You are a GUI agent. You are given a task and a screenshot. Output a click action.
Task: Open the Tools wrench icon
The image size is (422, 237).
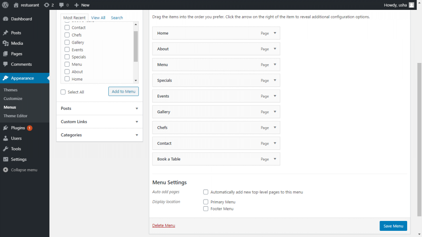click(5, 149)
